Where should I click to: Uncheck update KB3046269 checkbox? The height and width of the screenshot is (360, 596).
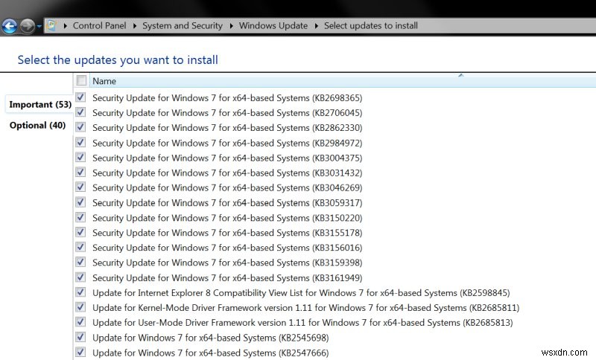click(80, 187)
